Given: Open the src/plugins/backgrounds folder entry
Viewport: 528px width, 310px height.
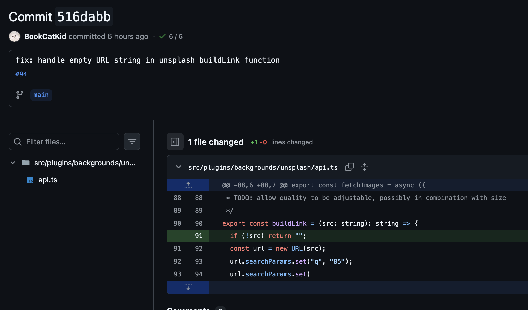Looking at the screenshot, I should tap(85, 163).
